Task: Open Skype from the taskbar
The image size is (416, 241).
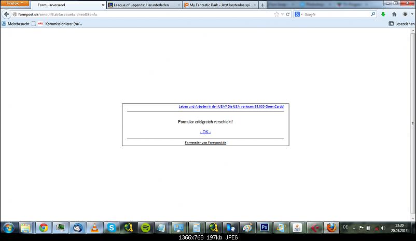Action: 111,228
